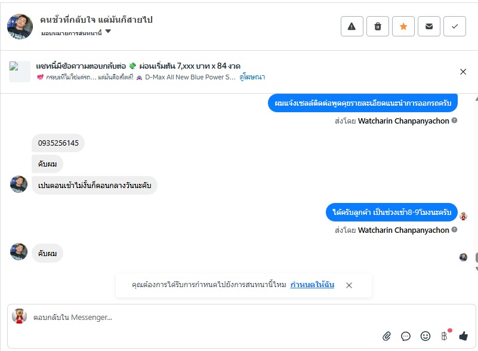The image size is (478, 351).
Task: Click the phone number 0935256145 message
Action: 58,143
